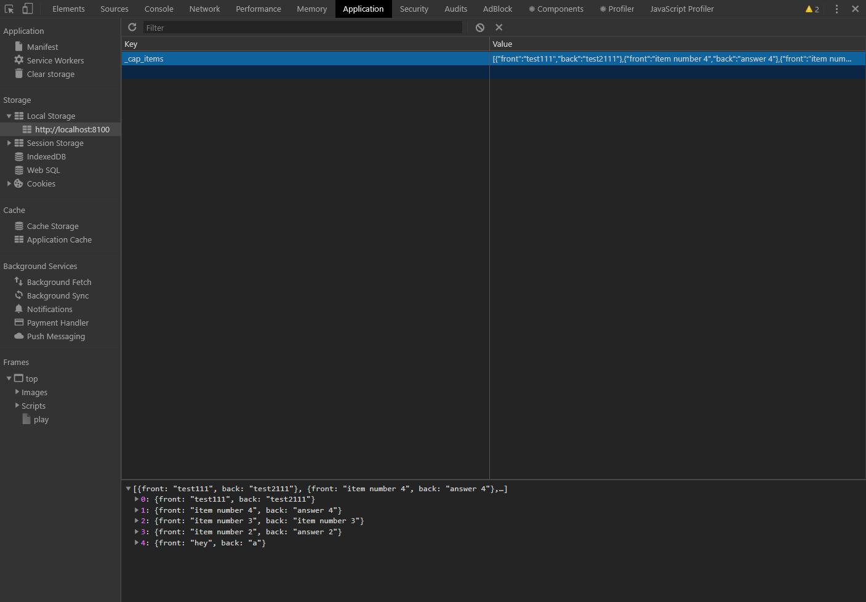Expand array item 3 answer 2

(x=137, y=532)
